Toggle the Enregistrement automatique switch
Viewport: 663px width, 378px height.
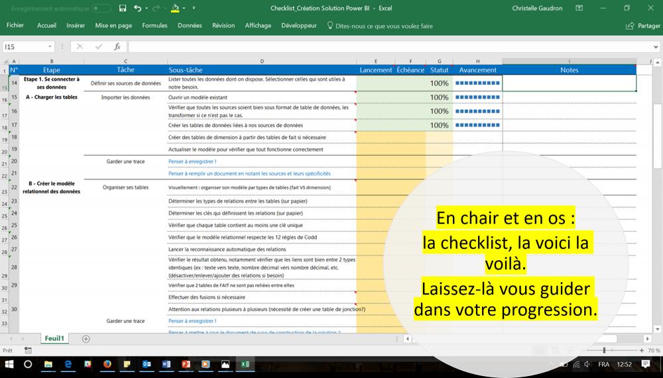coord(101,9)
